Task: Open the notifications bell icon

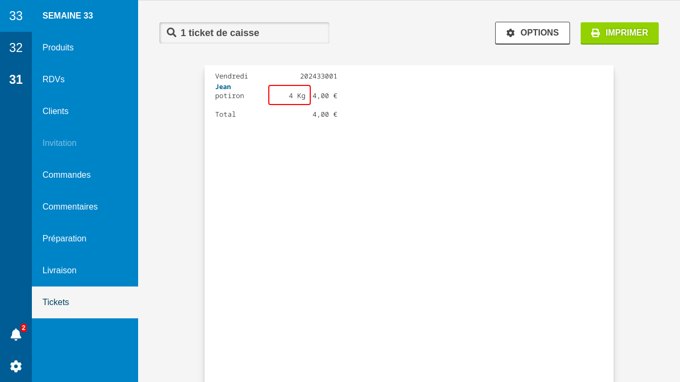Action: point(16,335)
